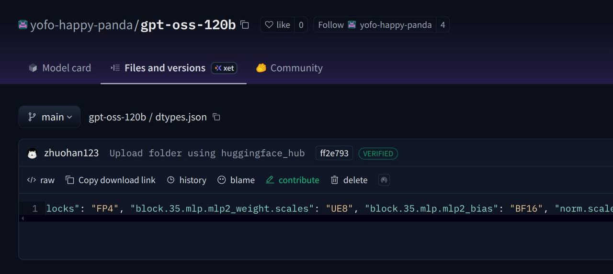View blame for dtypes.json
The image size is (613, 274).
point(236,180)
